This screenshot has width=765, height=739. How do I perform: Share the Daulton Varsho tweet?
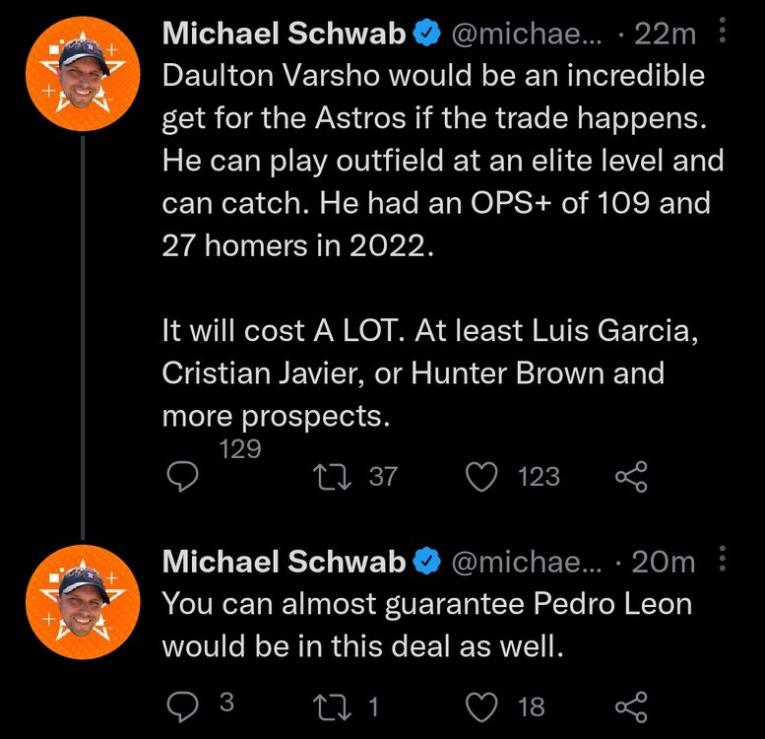coord(631,478)
